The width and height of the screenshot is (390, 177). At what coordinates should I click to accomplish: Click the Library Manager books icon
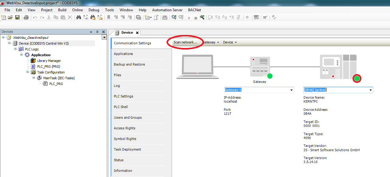pyautogui.click(x=33, y=61)
